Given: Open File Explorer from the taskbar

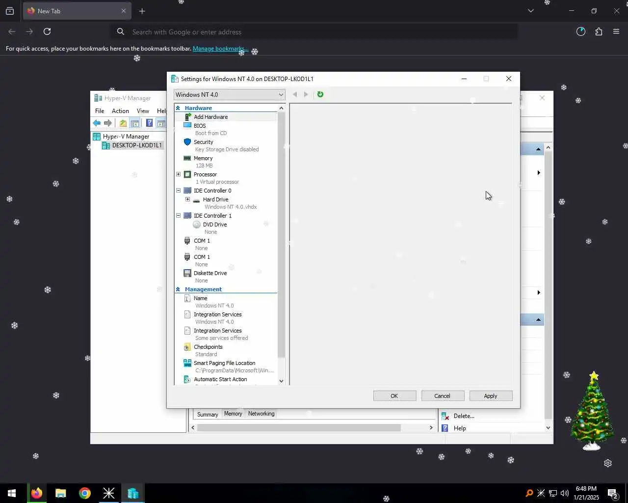Looking at the screenshot, I should [61, 493].
